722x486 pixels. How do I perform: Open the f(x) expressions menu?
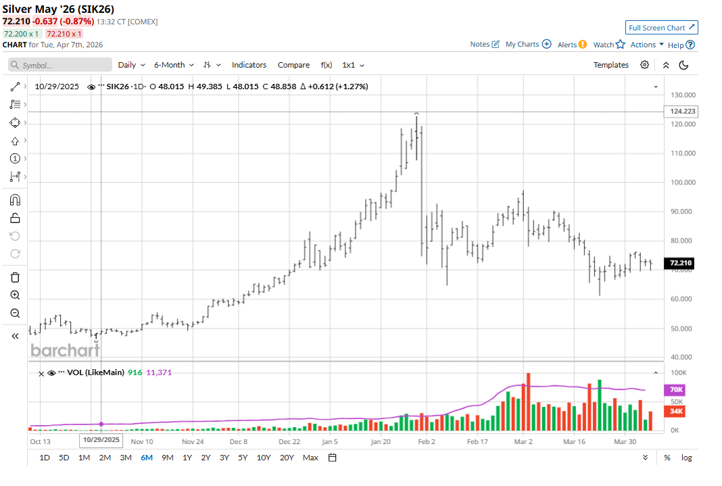point(327,65)
